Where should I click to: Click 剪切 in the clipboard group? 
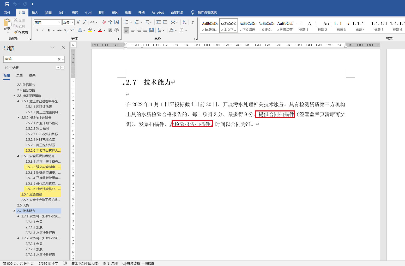pos(19,20)
